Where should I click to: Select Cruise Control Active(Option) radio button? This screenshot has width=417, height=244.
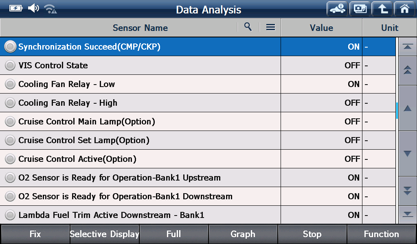point(10,159)
